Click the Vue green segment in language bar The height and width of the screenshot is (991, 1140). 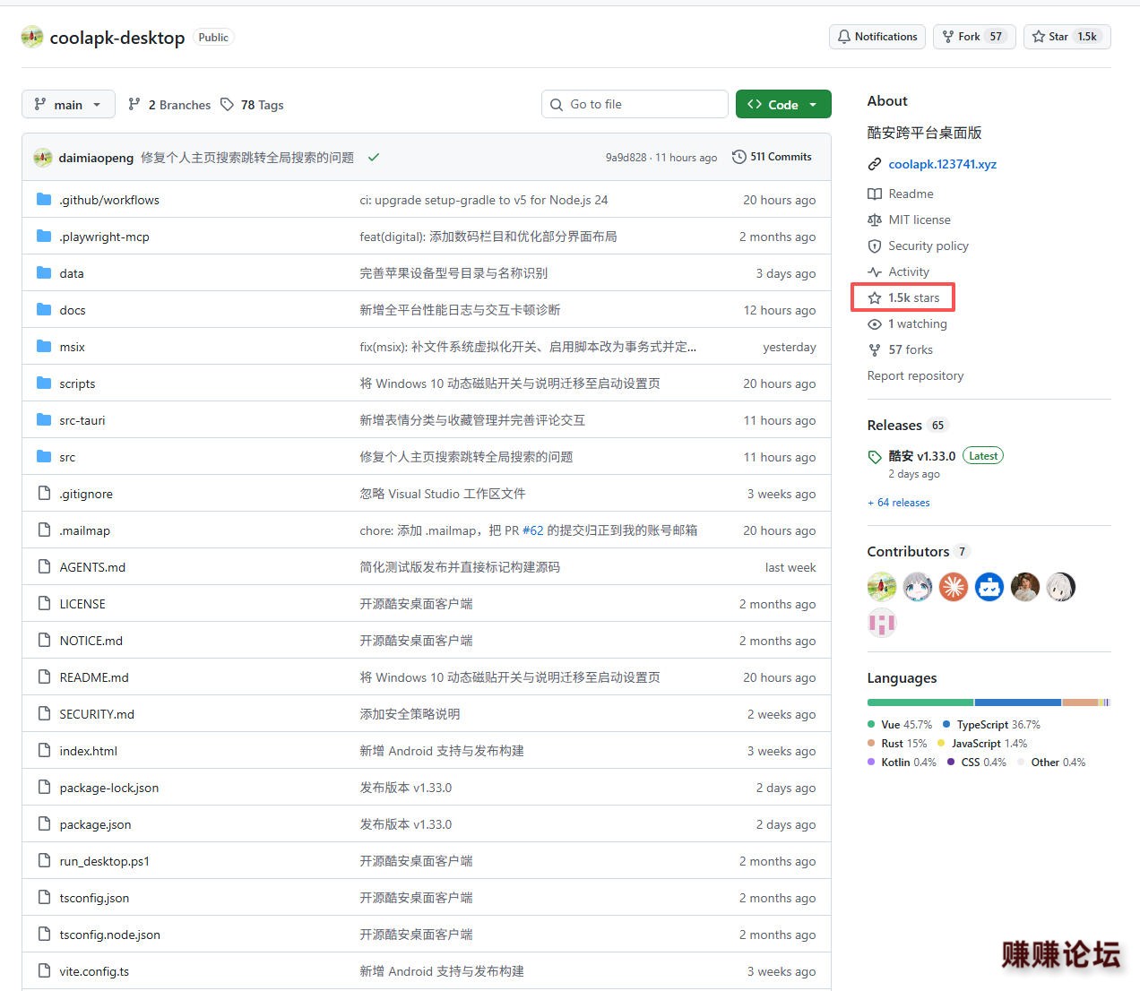pos(920,702)
